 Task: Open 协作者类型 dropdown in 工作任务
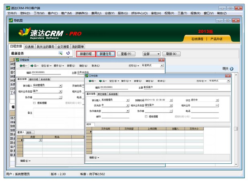127,111
